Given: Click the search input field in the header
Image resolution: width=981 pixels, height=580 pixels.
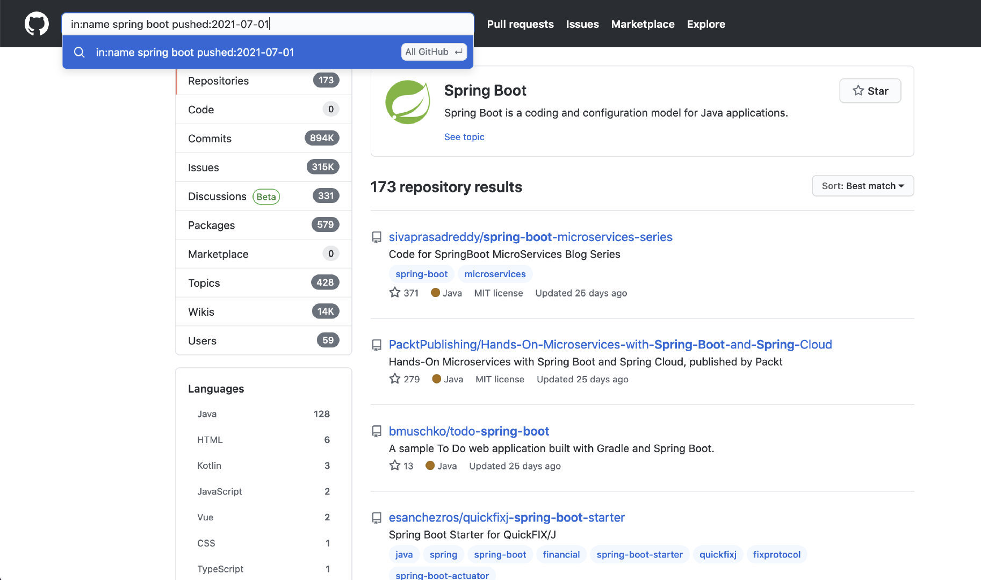Looking at the screenshot, I should click(x=268, y=24).
